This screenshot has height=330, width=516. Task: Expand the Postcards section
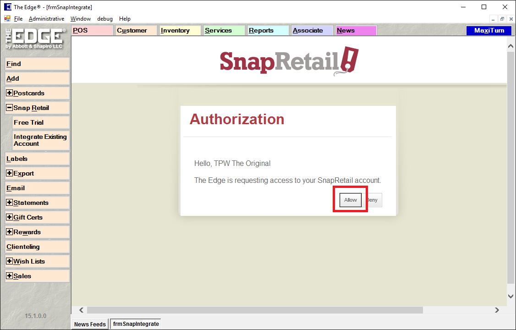click(10, 93)
